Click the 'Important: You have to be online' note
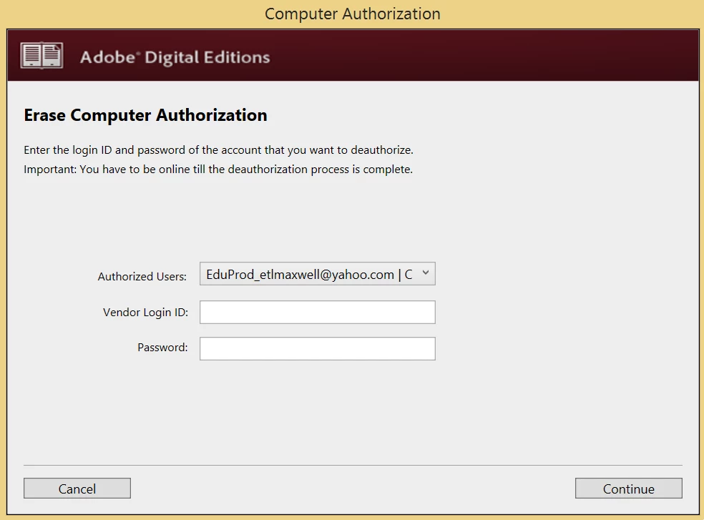The height and width of the screenshot is (520, 704). (218, 170)
